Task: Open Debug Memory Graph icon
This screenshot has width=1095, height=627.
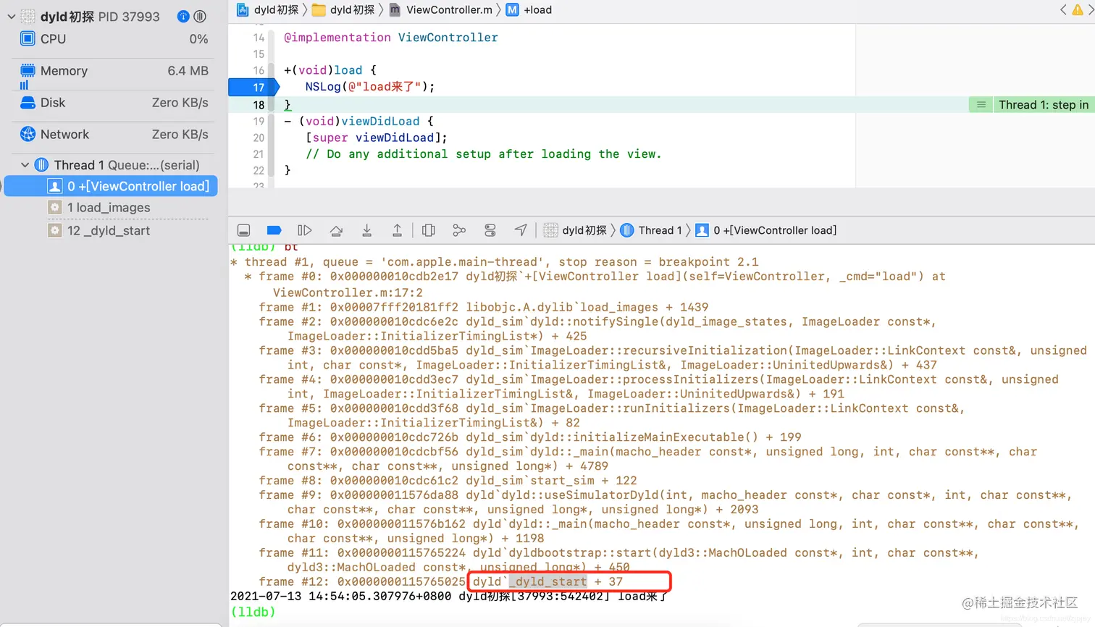Action: pyautogui.click(x=459, y=230)
